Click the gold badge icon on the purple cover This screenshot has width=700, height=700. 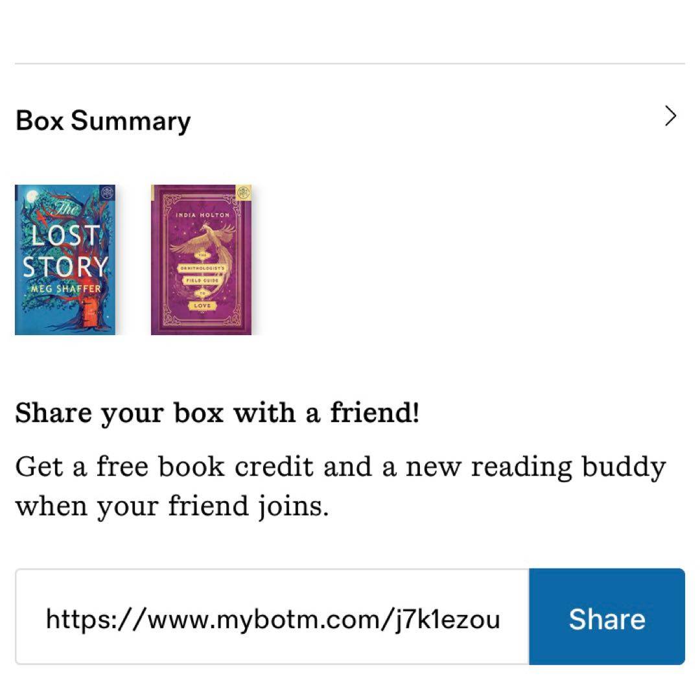(x=244, y=192)
